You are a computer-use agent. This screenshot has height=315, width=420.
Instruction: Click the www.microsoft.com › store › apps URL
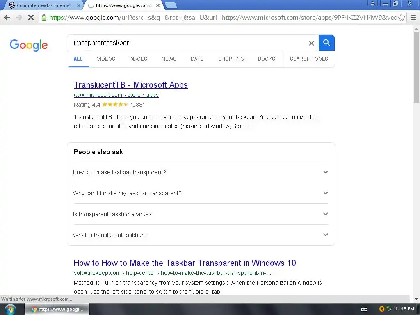116,95
